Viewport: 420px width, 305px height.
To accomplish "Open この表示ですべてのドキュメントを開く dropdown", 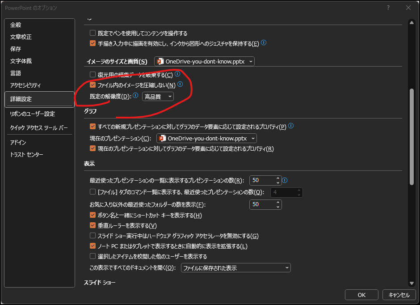I will tap(236, 268).
